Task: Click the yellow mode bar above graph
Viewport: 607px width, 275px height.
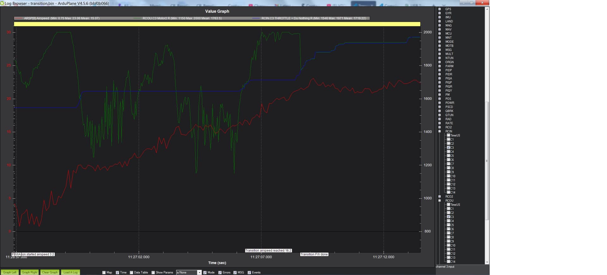Action: pos(217,24)
